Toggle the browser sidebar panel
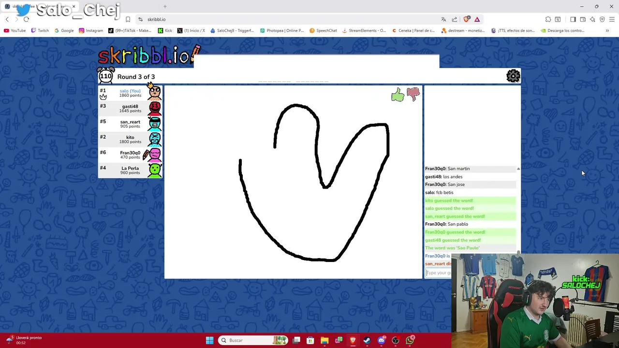The height and width of the screenshot is (348, 619). (x=573, y=19)
